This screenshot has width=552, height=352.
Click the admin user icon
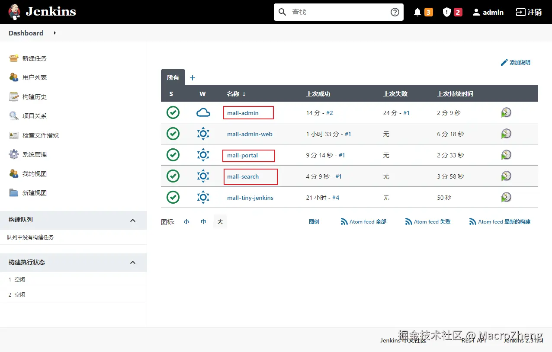[476, 12]
